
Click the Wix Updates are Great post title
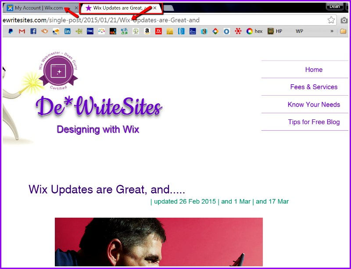click(107, 190)
